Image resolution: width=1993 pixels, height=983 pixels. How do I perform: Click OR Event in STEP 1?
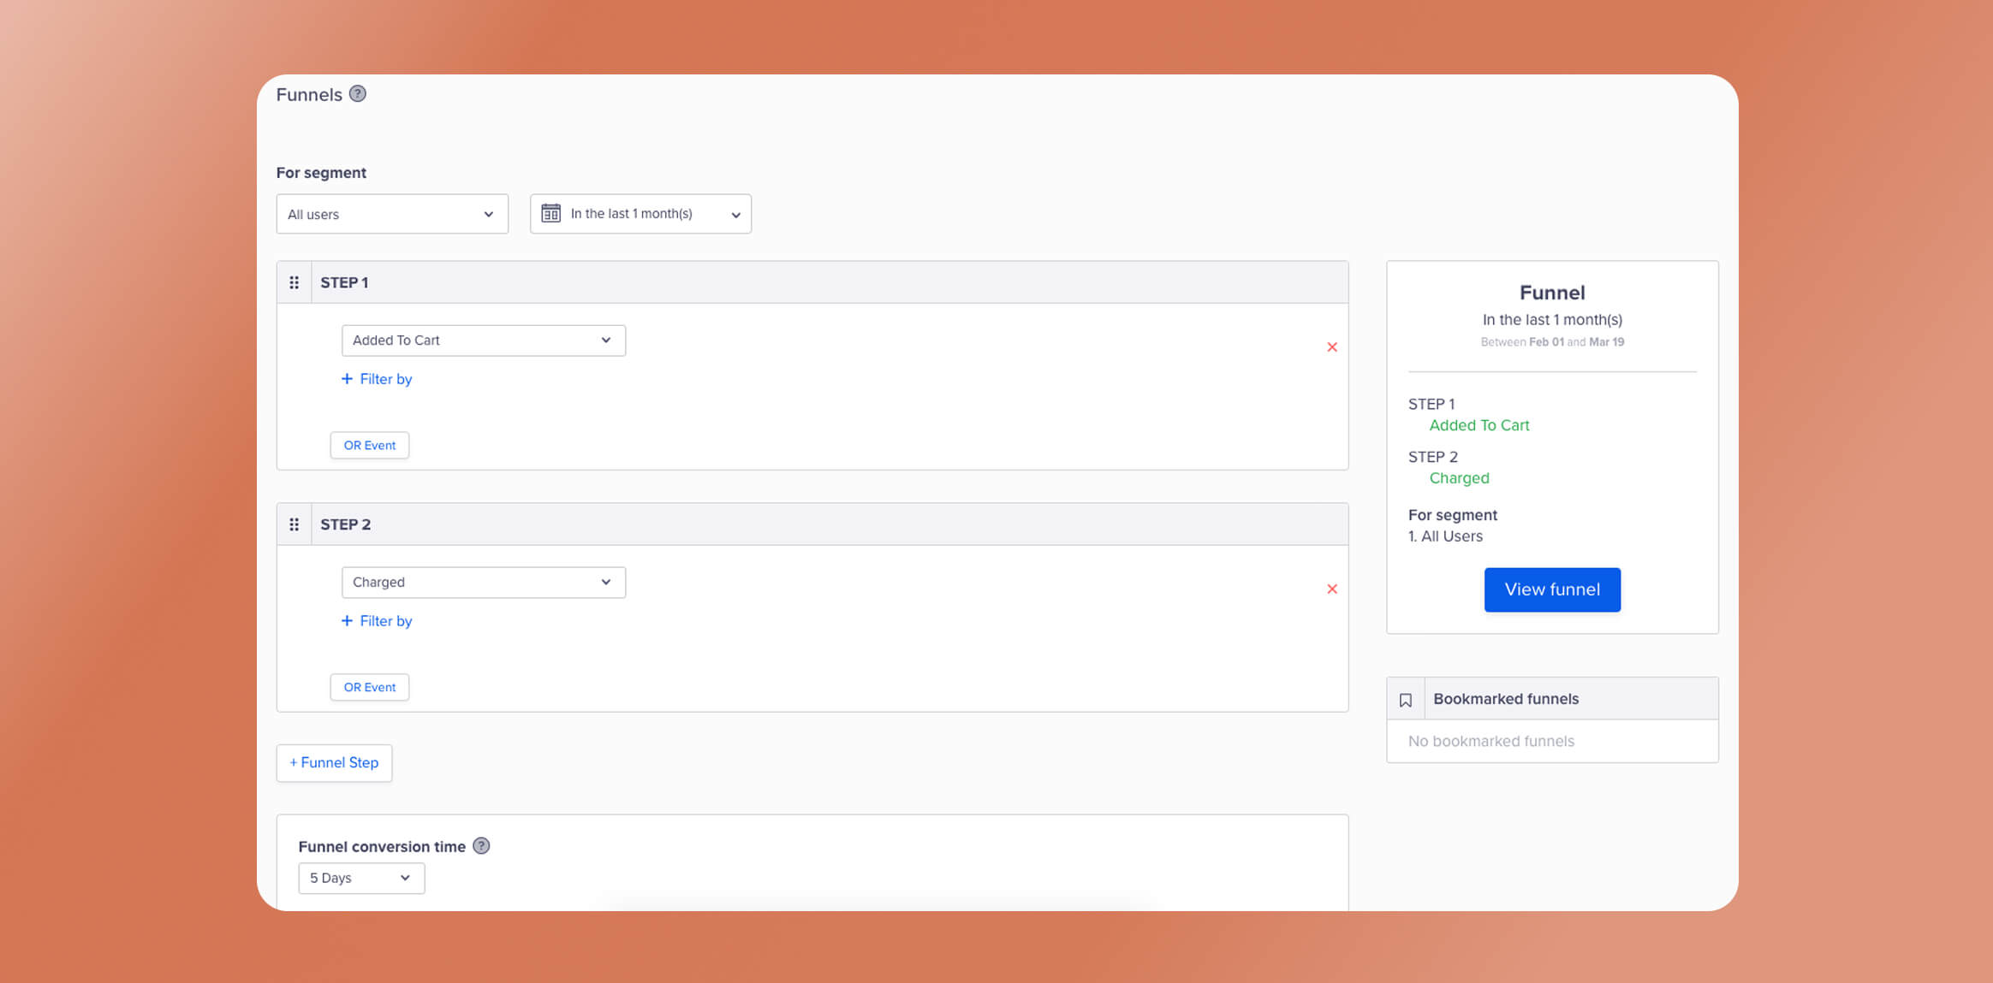coord(369,445)
